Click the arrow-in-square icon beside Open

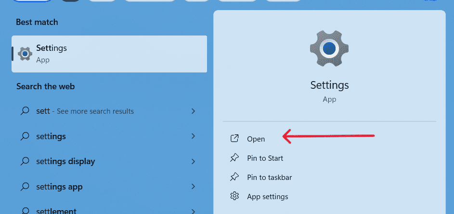[234, 139]
